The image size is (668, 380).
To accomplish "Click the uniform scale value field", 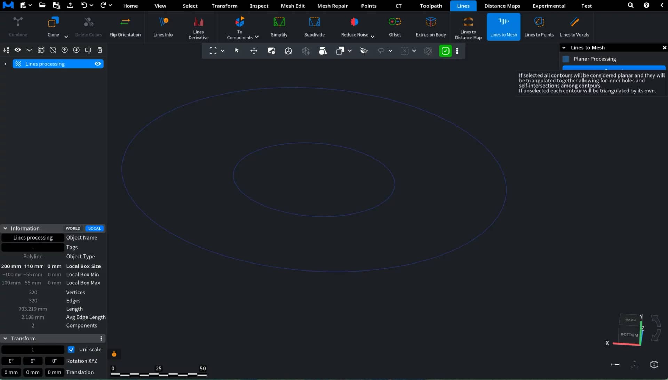I will pos(33,349).
